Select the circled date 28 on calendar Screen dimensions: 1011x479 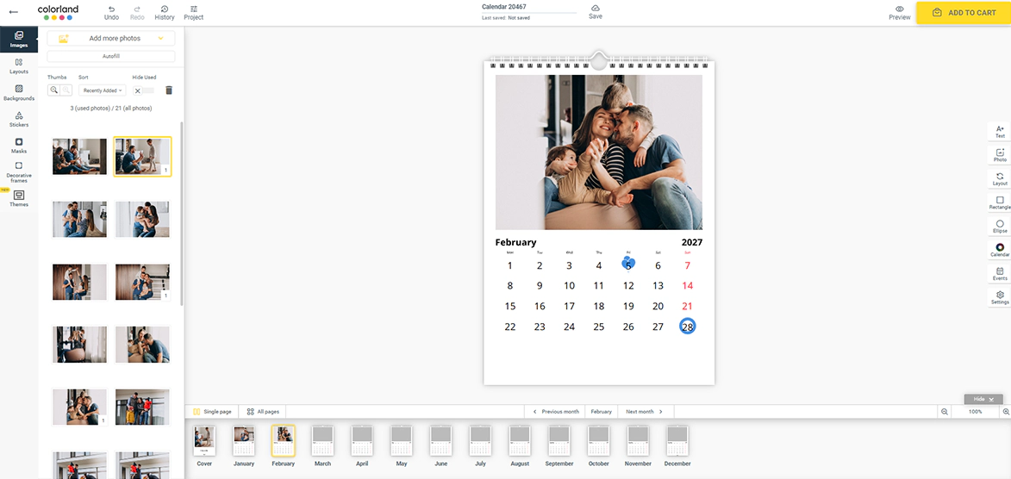click(687, 327)
